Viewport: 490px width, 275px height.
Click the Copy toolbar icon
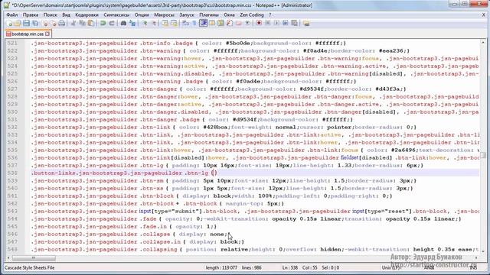point(82,24)
